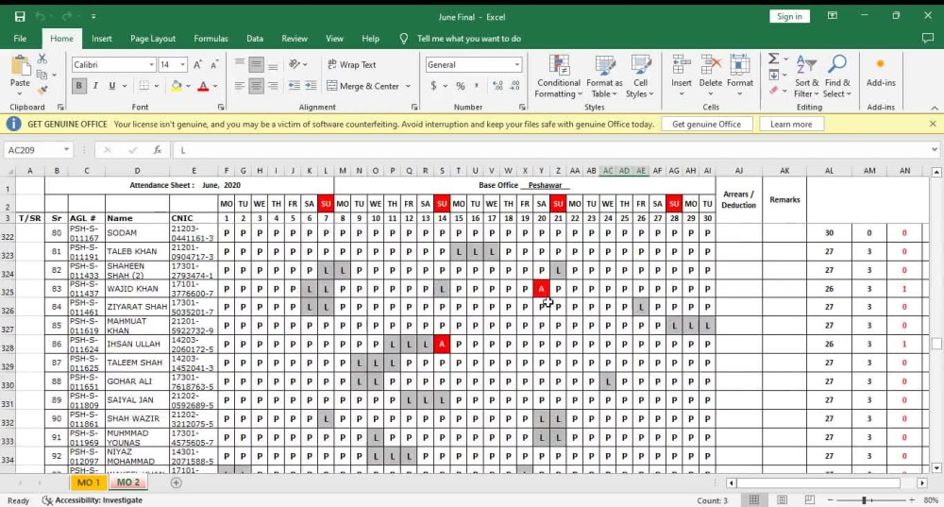Click Decrease Decimal icon
Screen dimensions: 944x507
point(514,86)
